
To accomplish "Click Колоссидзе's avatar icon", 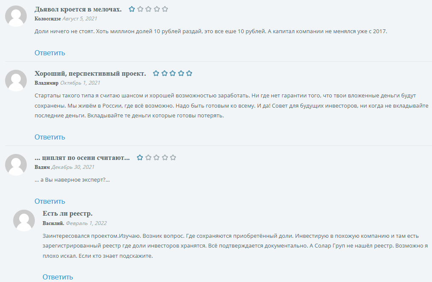I will (16, 16).
